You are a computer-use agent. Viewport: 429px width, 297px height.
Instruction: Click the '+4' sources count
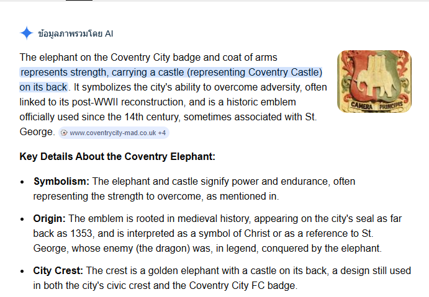click(x=161, y=133)
